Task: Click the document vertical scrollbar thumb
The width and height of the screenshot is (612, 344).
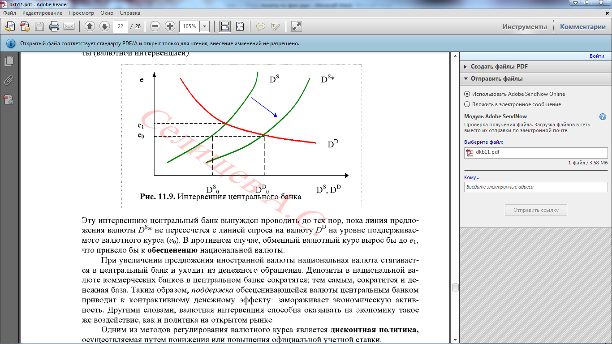Action: pyautogui.click(x=454, y=287)
